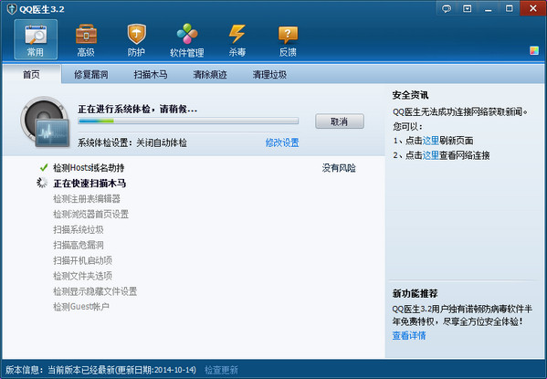Click the spinning loader beside 正在快速扫描木马
547x379 pixels.
click(x=43, y=183)
